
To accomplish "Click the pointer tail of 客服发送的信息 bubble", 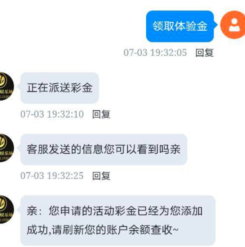I will click(x=19, y=148).
